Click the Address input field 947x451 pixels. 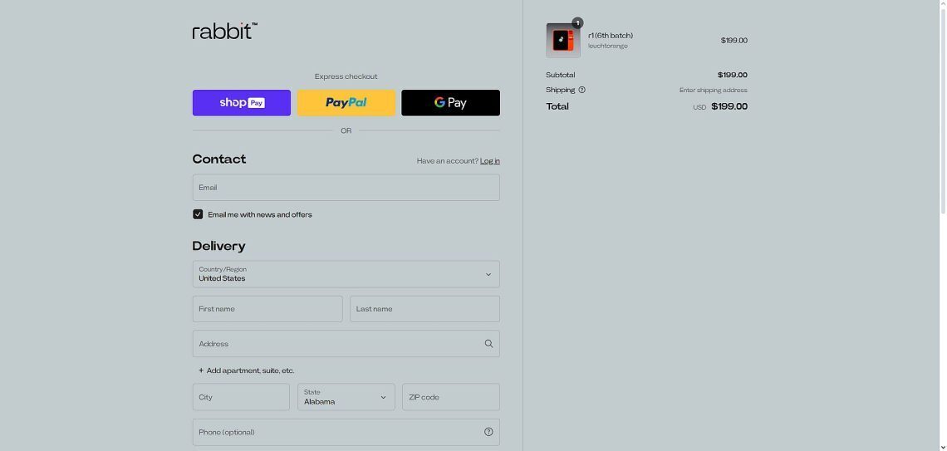click(346, 344)
